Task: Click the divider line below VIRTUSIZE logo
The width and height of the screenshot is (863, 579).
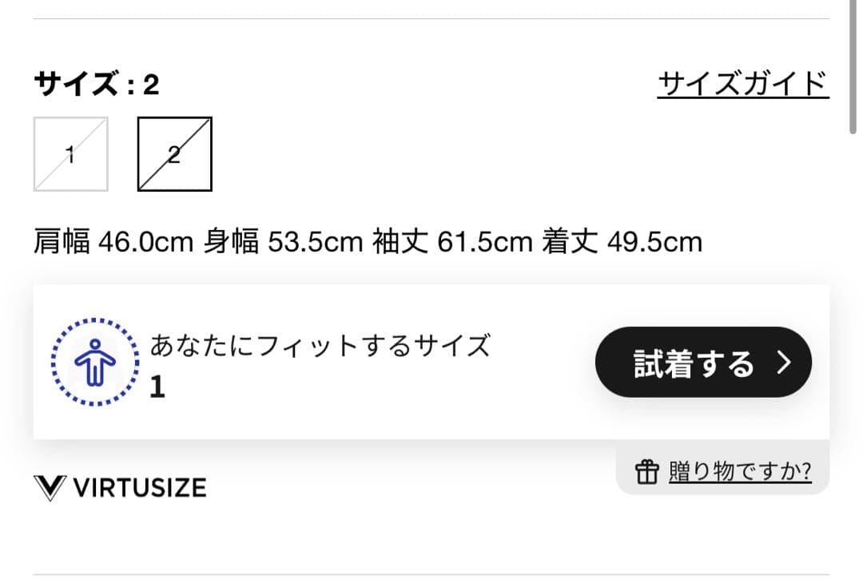Action: click(x=431, y=573)
